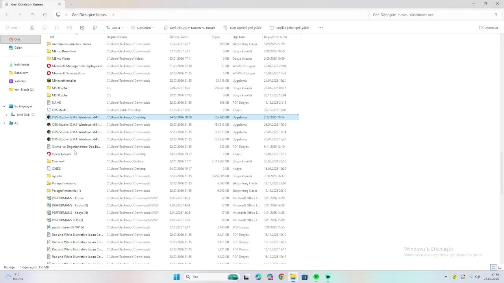
Task: Collapse the Bu bilgisayar tree node
Action: (x=4, y=106)
